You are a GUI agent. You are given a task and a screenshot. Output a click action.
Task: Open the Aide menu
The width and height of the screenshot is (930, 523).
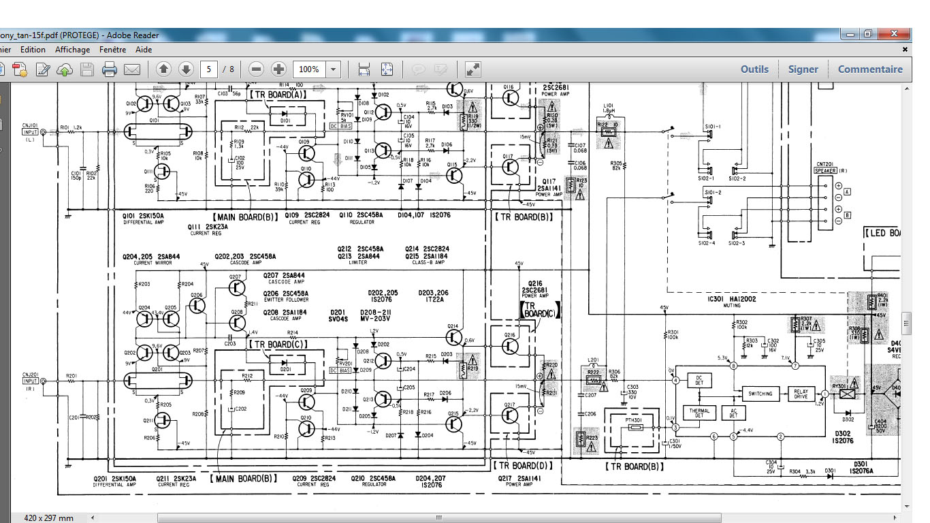coord(144,50)
